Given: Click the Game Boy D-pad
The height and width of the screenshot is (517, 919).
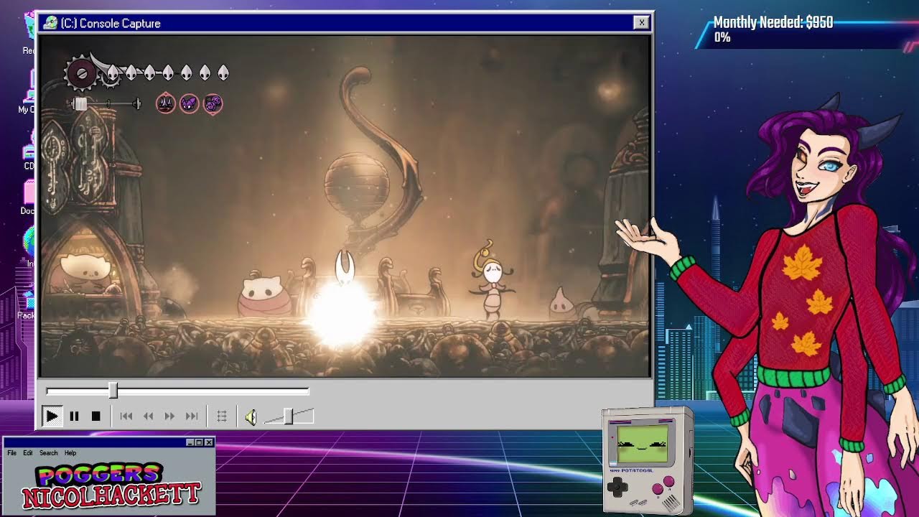Looking at the screenshot, I should click(x=617, y=488).
